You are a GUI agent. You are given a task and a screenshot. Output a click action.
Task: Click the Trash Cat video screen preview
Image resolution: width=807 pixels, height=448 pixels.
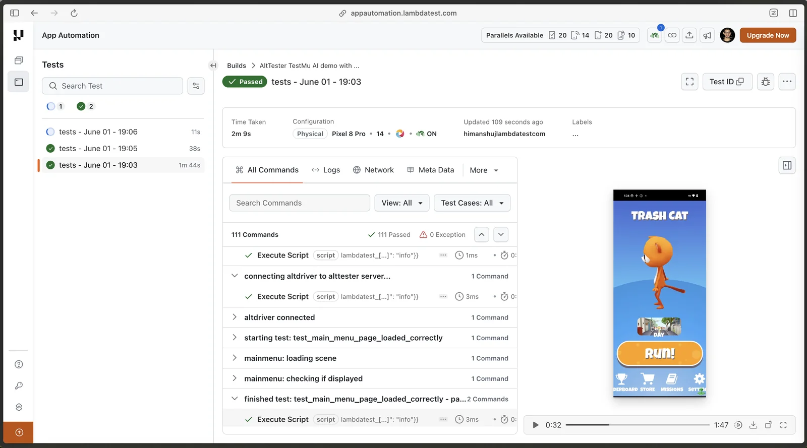tap(659, 293)
